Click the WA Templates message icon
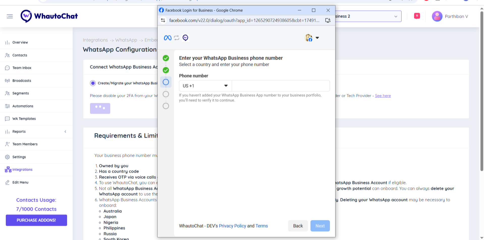This screenshot has width=484, height=240. (7, 119)
